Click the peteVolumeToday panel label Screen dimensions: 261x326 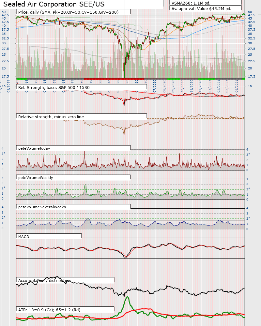pyautogui.click(x=34, y=148)
